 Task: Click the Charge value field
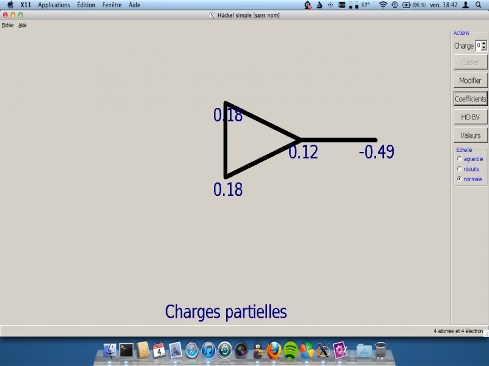click(479, 46)
